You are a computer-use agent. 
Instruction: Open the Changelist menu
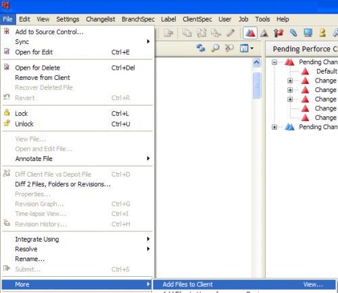point(101,19)
